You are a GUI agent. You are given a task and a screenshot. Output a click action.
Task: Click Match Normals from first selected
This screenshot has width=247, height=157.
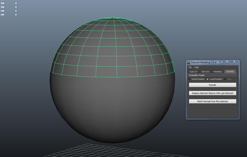pyautogui.click(x=212, y=101)
